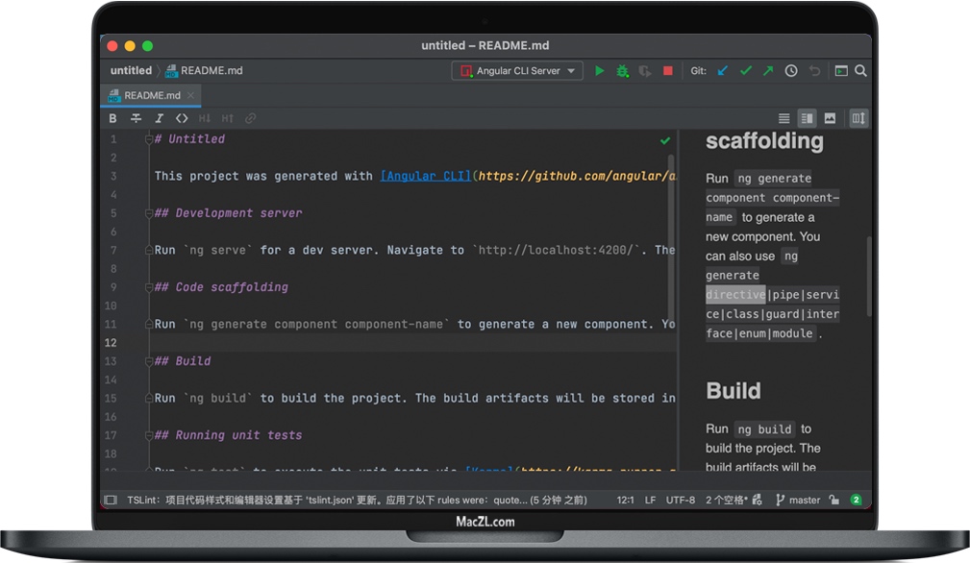
Task: Select the README.md editor tab
Action: 150,95
